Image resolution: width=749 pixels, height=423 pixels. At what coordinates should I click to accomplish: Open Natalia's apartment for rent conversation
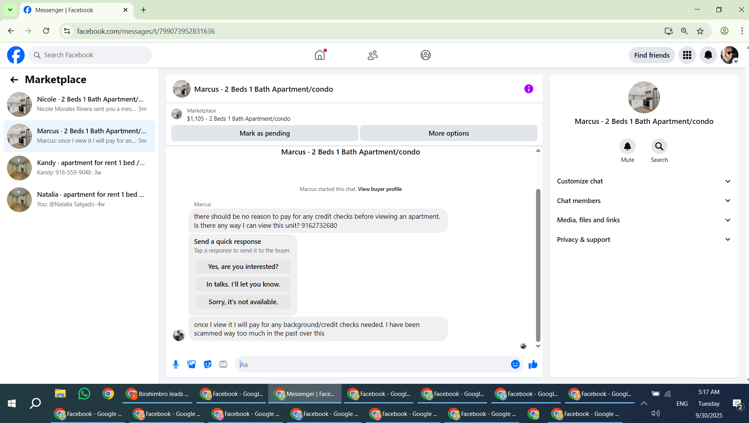tap(80, 200)
